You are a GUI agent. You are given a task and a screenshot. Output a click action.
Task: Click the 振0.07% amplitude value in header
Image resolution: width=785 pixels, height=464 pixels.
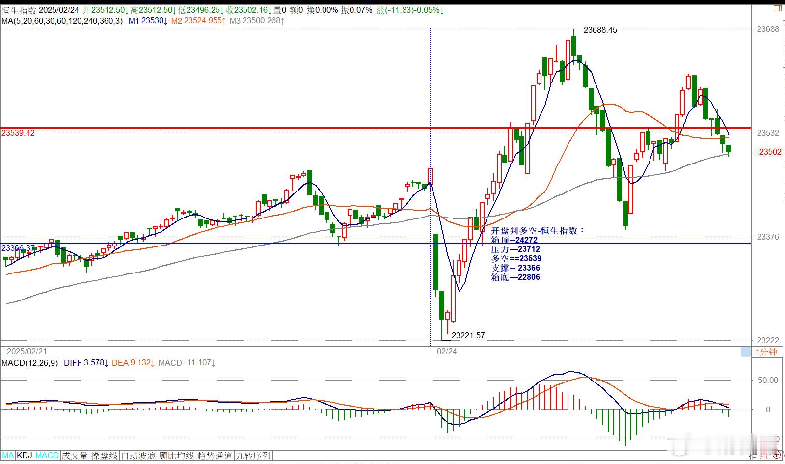click(356, 10)
